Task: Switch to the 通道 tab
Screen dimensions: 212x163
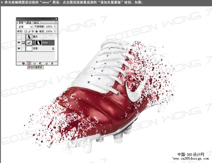Action: click(29, 23)
